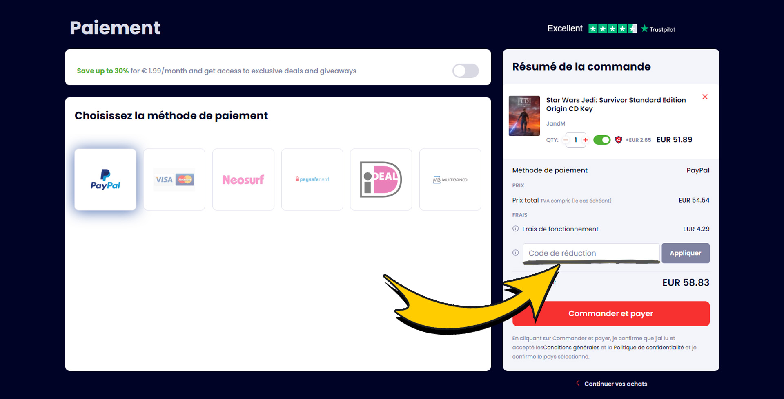
Task: Open Politique de confidentialité link
Action: [648, 347]
